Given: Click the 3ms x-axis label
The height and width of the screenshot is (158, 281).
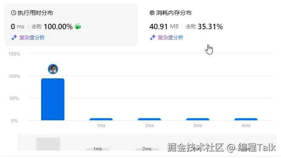Looking at the screenshot, I should coord(198,125).
